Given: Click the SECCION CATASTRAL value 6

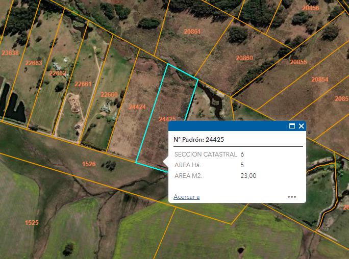Looking at the screenshot, I should tap(242, 154).
